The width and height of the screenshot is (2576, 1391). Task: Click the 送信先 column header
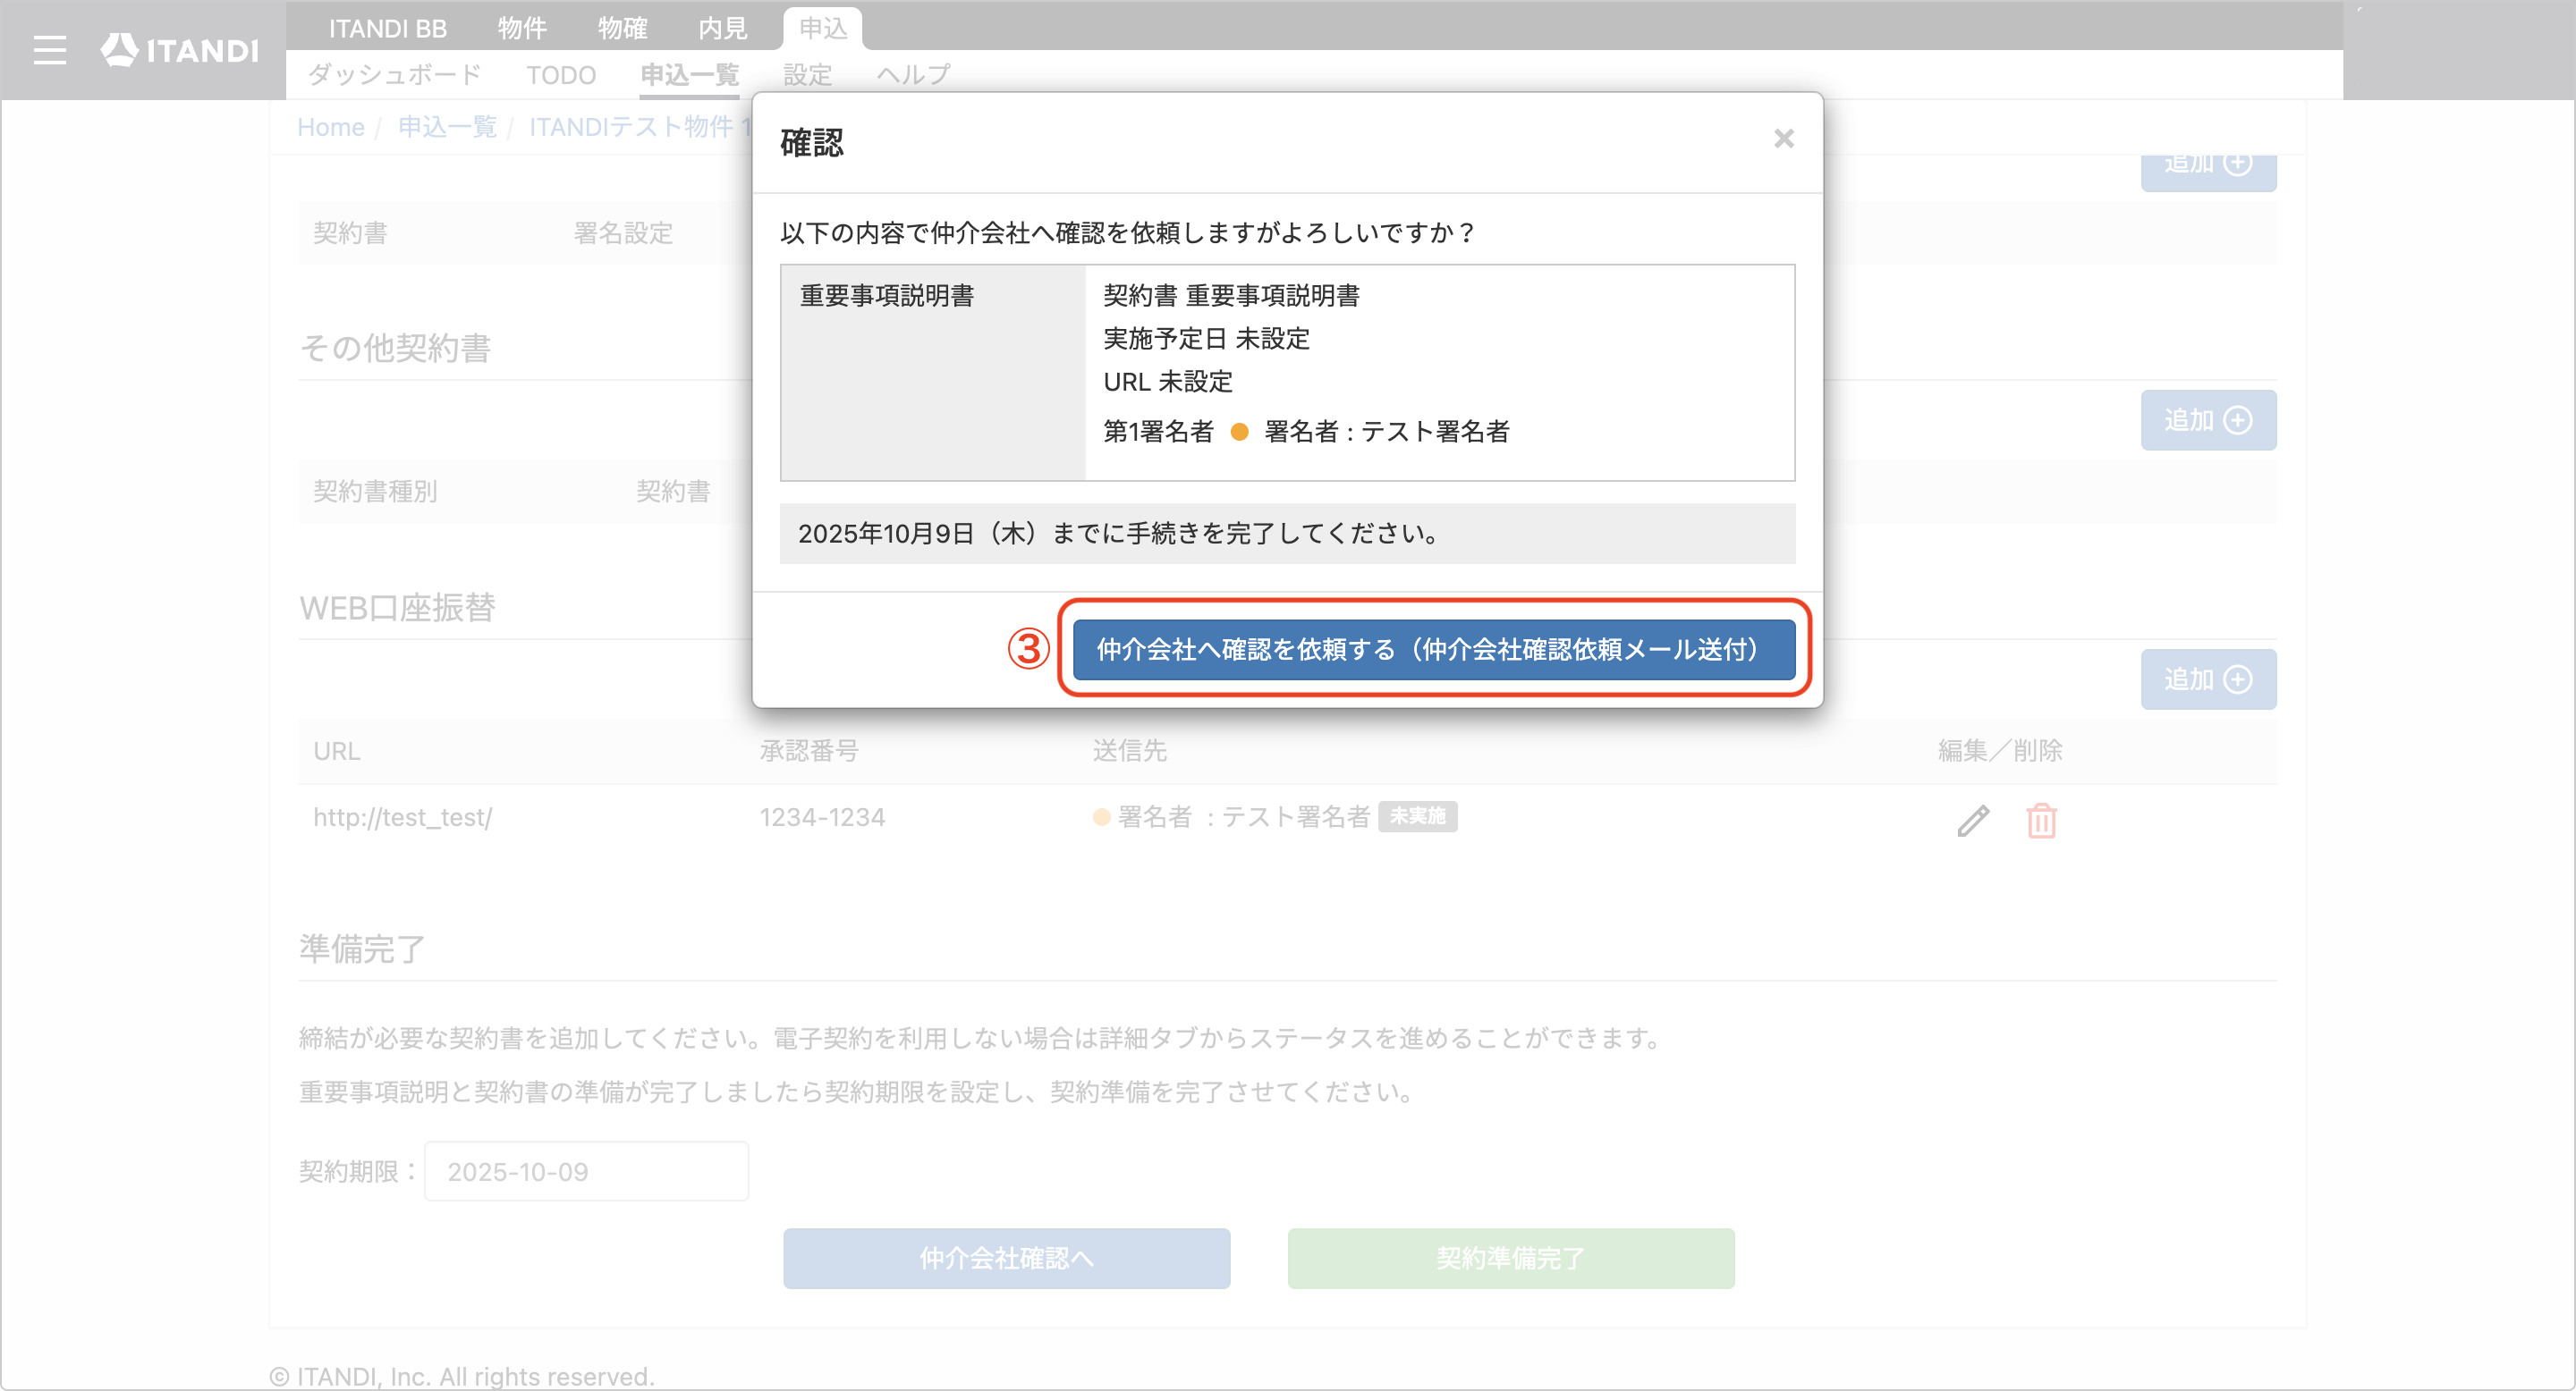[x=1129, y=750]
